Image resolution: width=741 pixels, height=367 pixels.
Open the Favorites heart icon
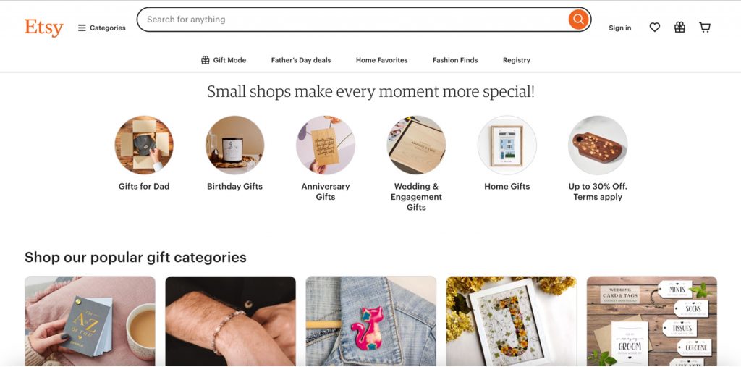(x=655, y=28)
